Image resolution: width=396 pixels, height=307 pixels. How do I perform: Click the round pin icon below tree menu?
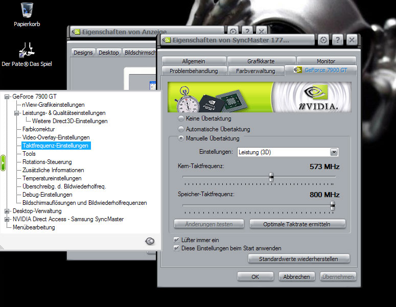(150, 241)
